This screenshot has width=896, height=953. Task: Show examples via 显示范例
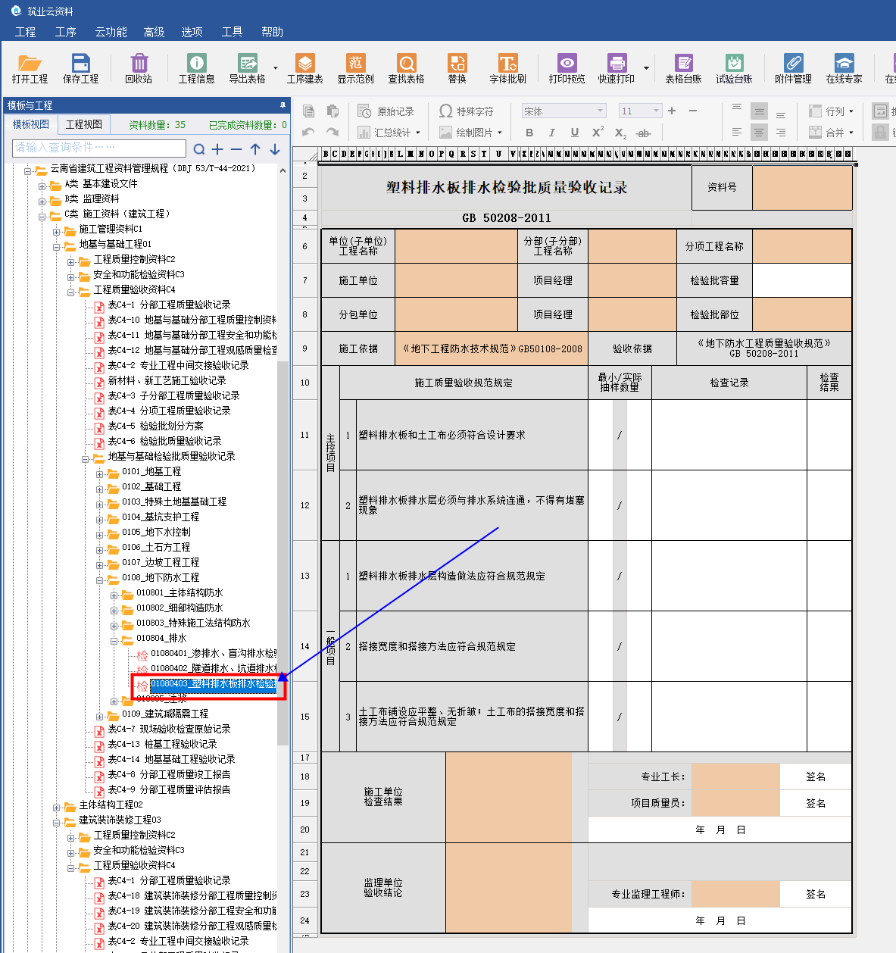tap(355, 68)
